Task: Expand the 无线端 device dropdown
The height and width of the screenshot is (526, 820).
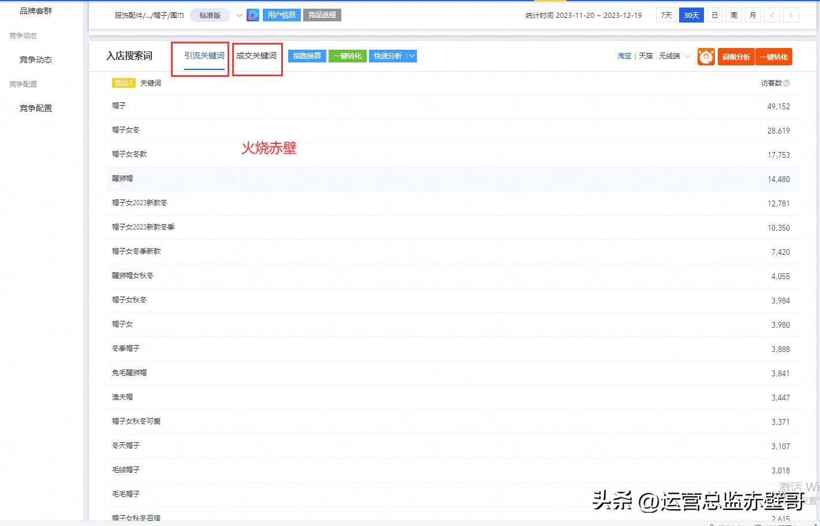Action: 688,56
